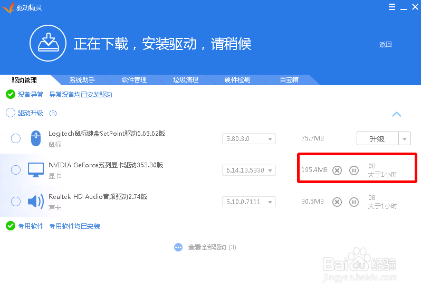Image resolution: width=421 pixels, height=292 pixels.
Task: Click the 75.7MB size value
Action: (x=312, y=138)
